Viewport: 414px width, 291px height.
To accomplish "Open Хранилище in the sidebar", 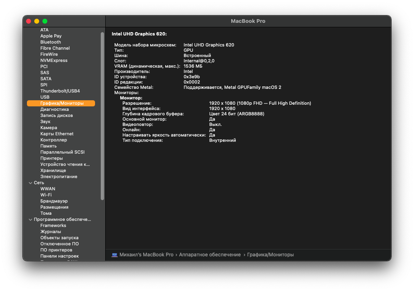I will 53,170.
